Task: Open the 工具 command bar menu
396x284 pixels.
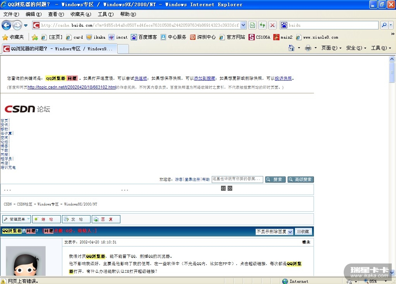Action: pos(381,48)
